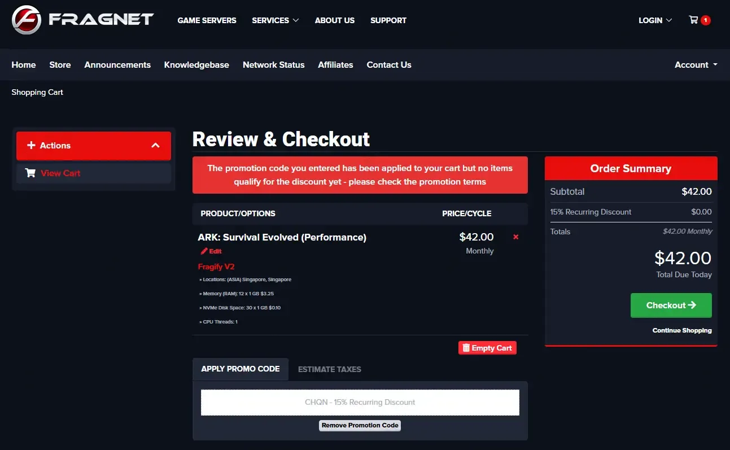The width and height of the screenshot is (730, 450).
Task: Click the Review & Checkout heading
Action: pos(281,139)
